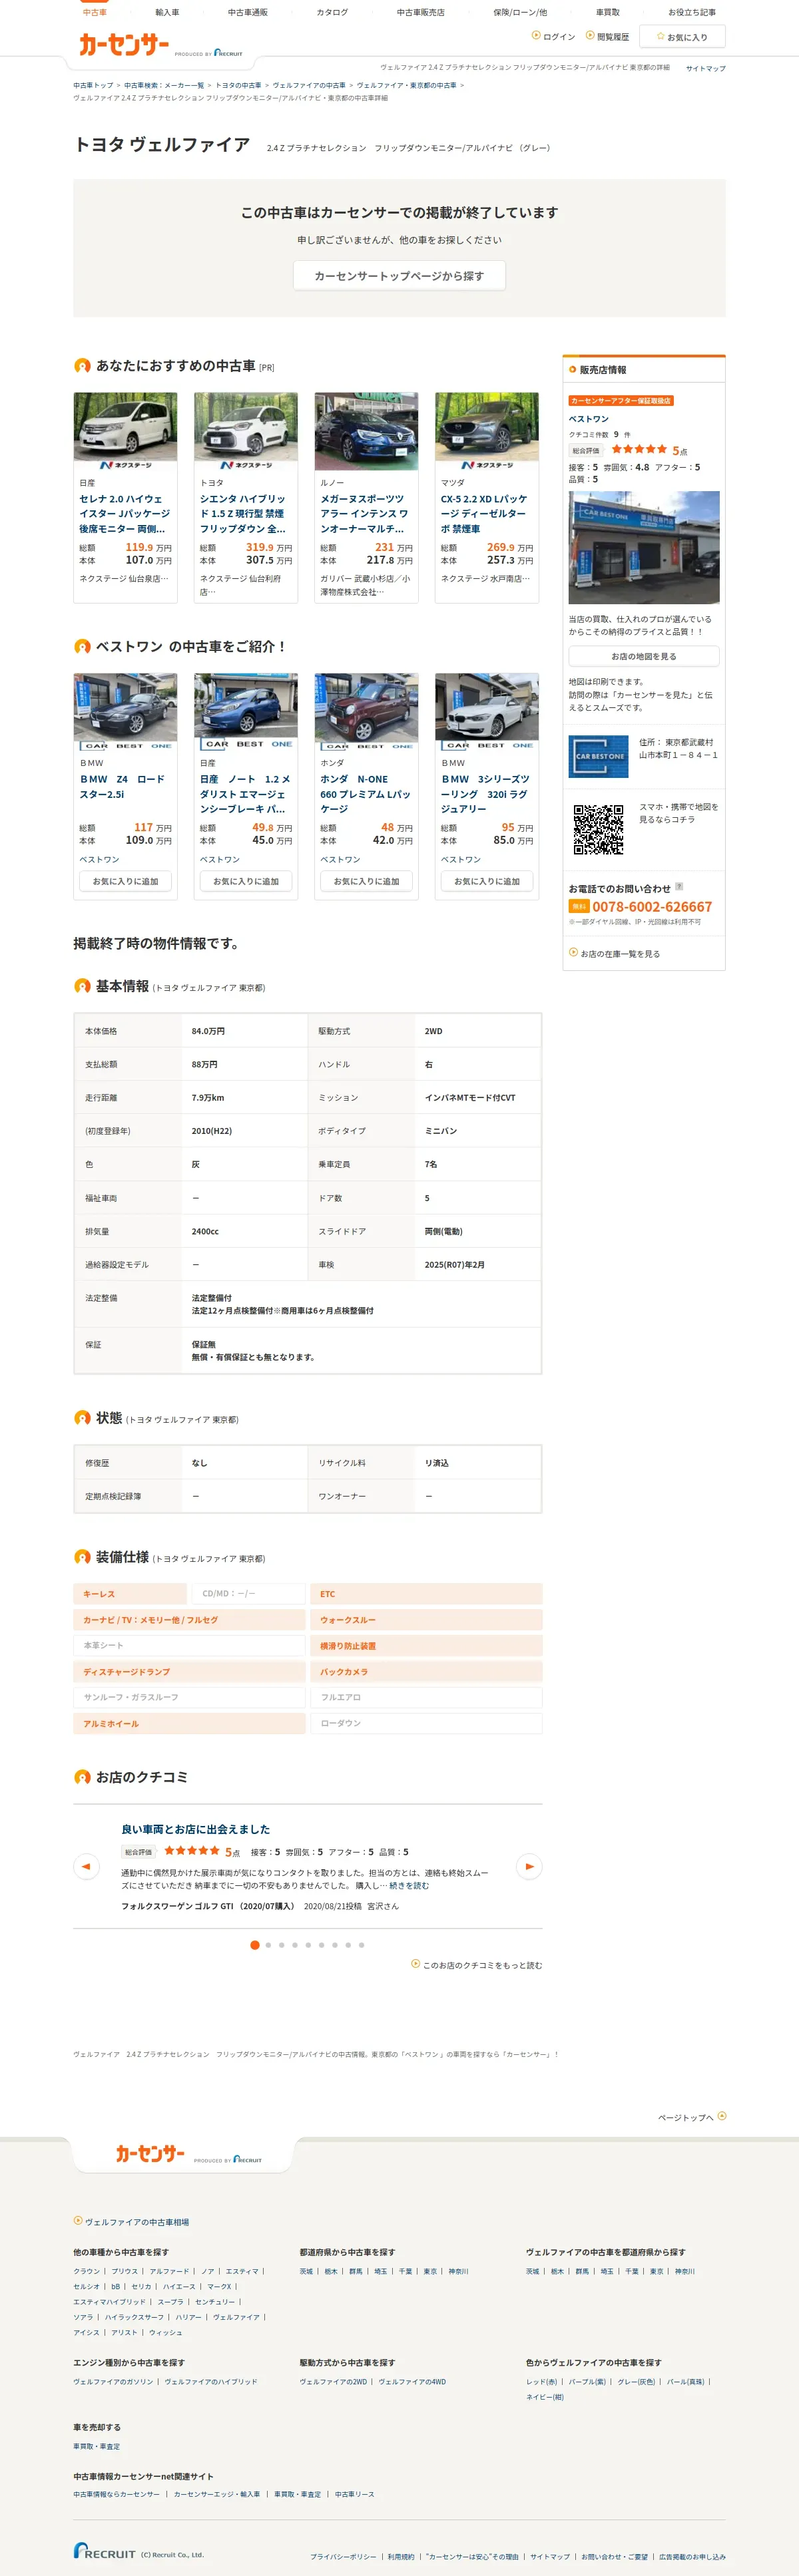Open the dealer storefront photo
Screen dimensions: 799x2576
coord(644,547)
